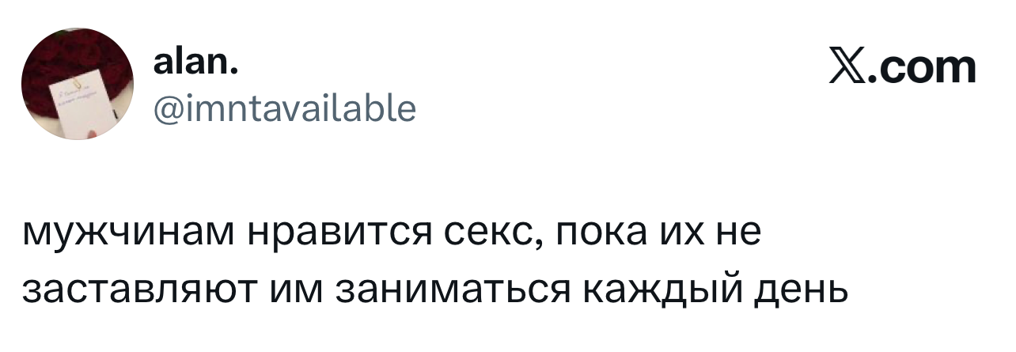Click the @ symbol in the handle
This screenshot has height=352, width=1016.
(168, 109)
